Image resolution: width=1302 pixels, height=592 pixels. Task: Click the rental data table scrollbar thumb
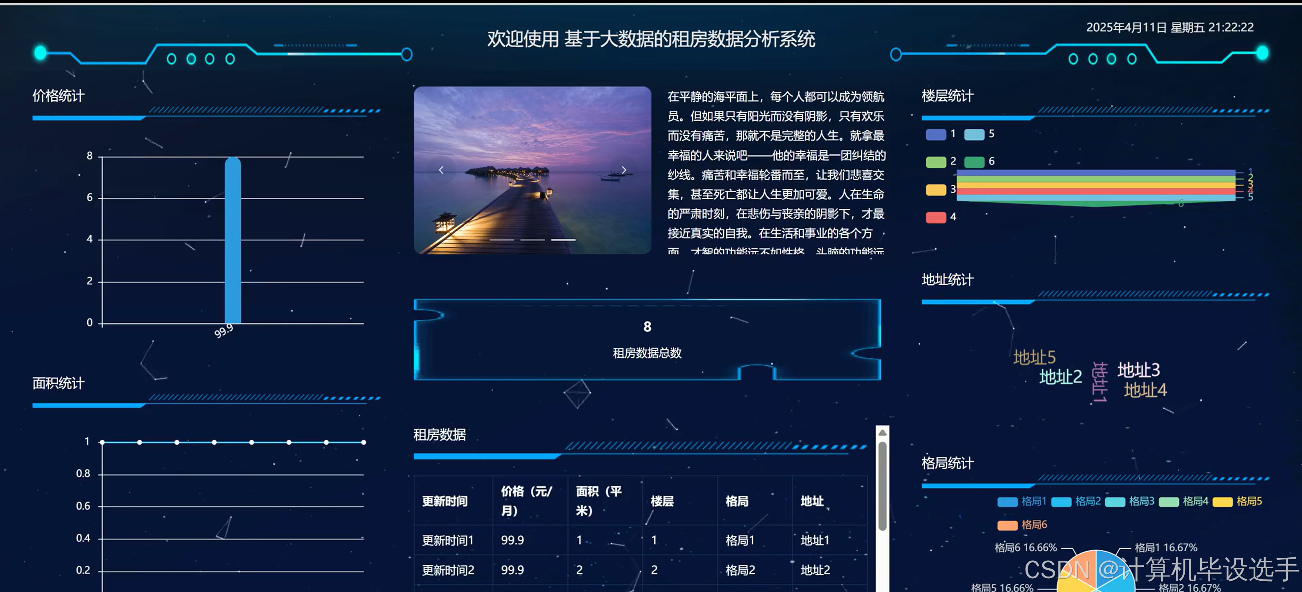882,486
